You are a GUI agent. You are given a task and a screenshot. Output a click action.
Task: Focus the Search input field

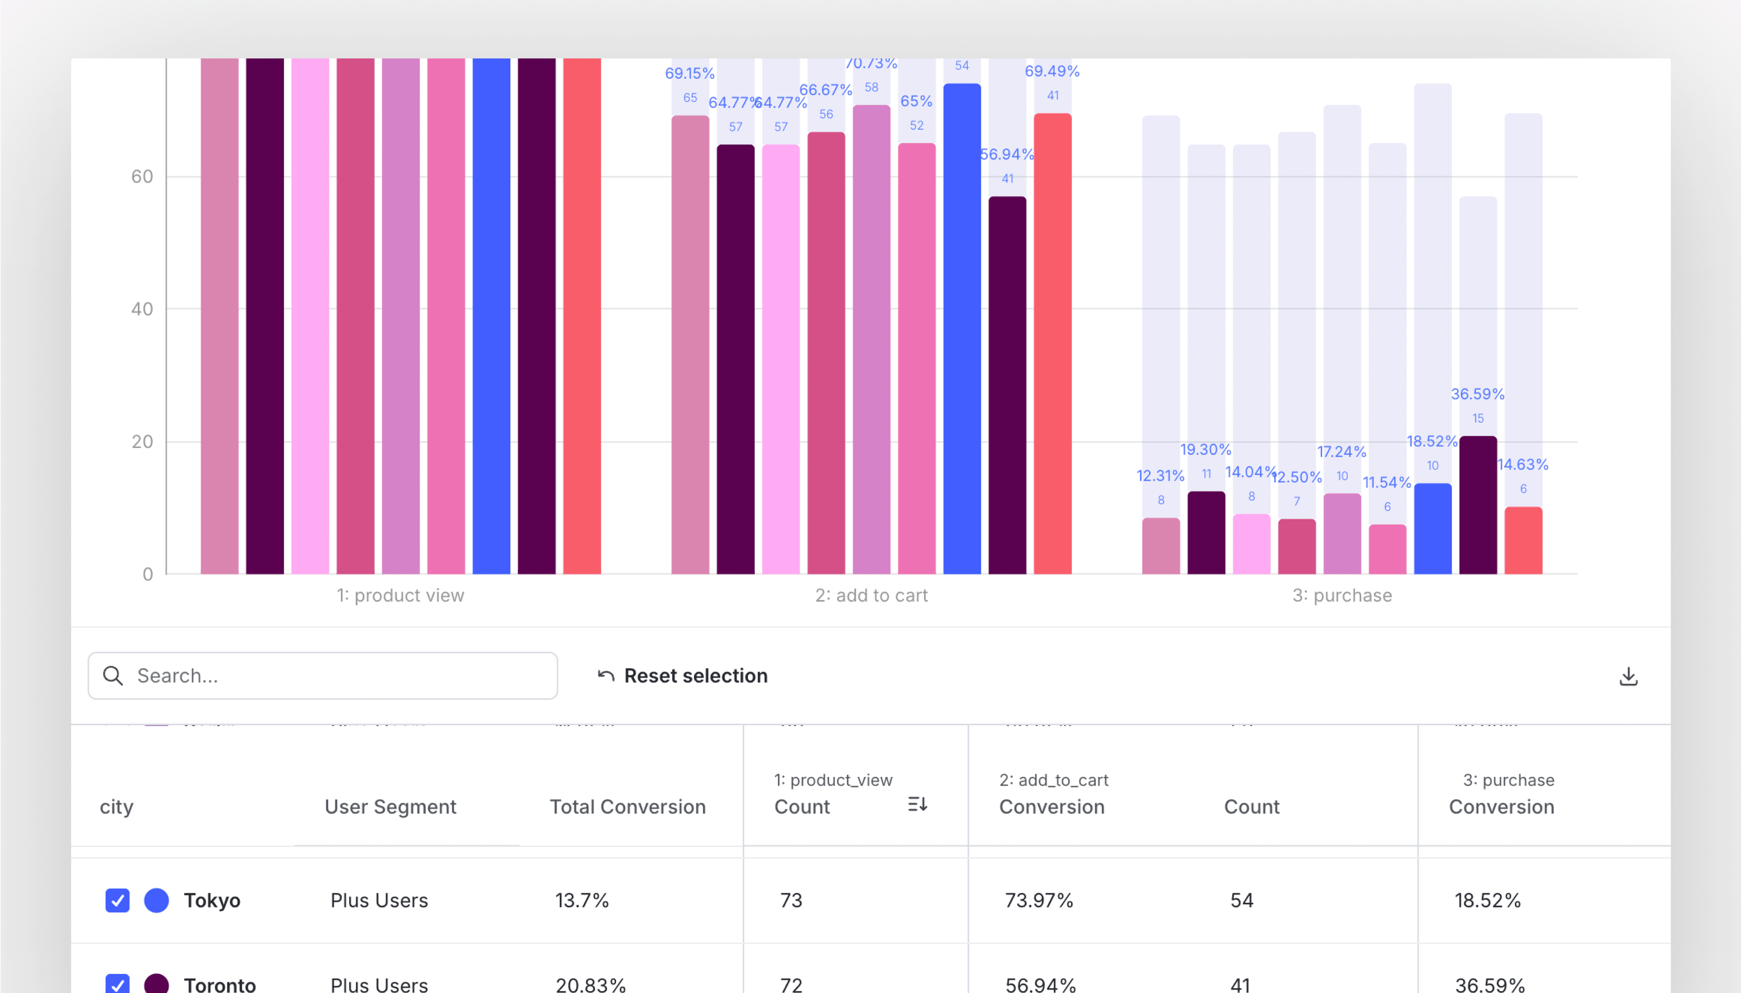point(341,676)
